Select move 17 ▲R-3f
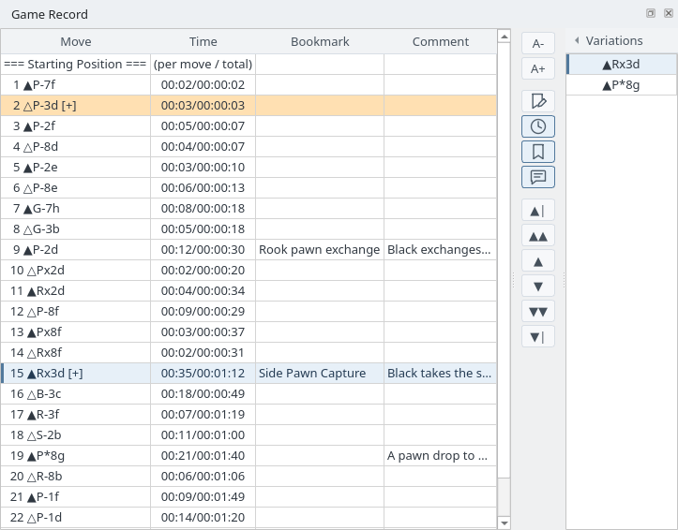The height and width of the screenshot is (530, 678). pyautogui.click(x=249, y=414)
